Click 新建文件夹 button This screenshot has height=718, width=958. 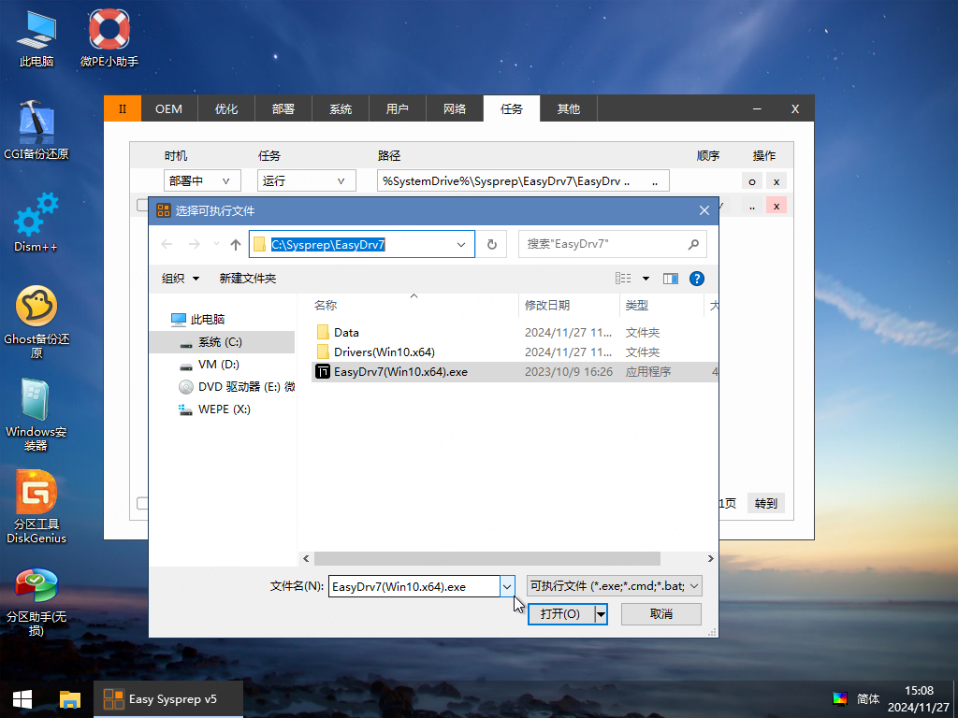click(247, 279)
